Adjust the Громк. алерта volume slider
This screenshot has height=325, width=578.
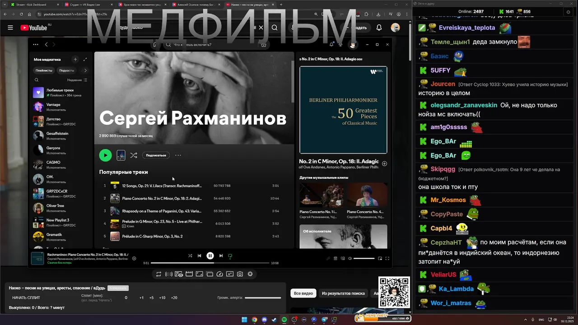tap(263, 298)
